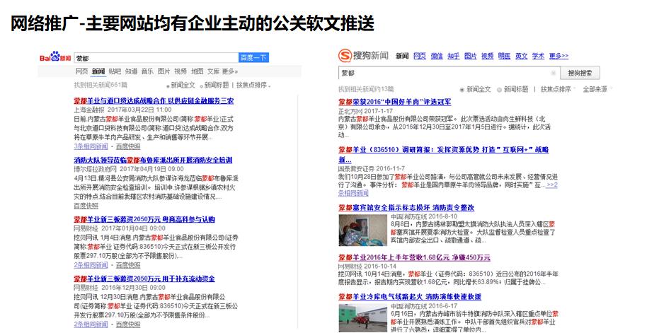Select Baidu 新闻标题 radio option

click(214, 86)
